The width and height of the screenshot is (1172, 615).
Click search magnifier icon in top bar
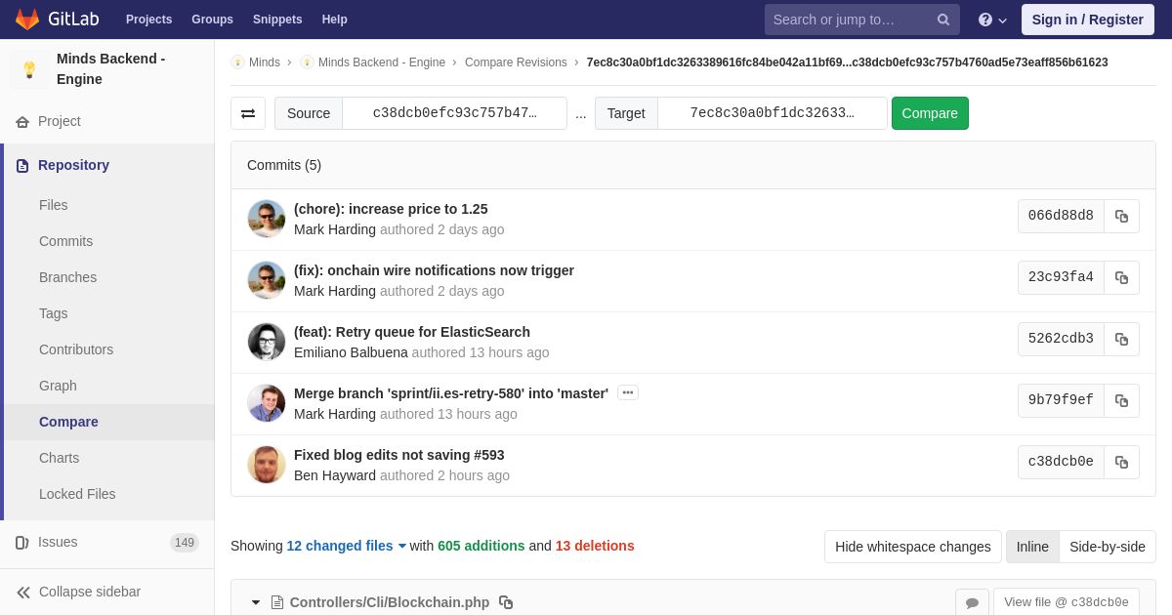943,20
